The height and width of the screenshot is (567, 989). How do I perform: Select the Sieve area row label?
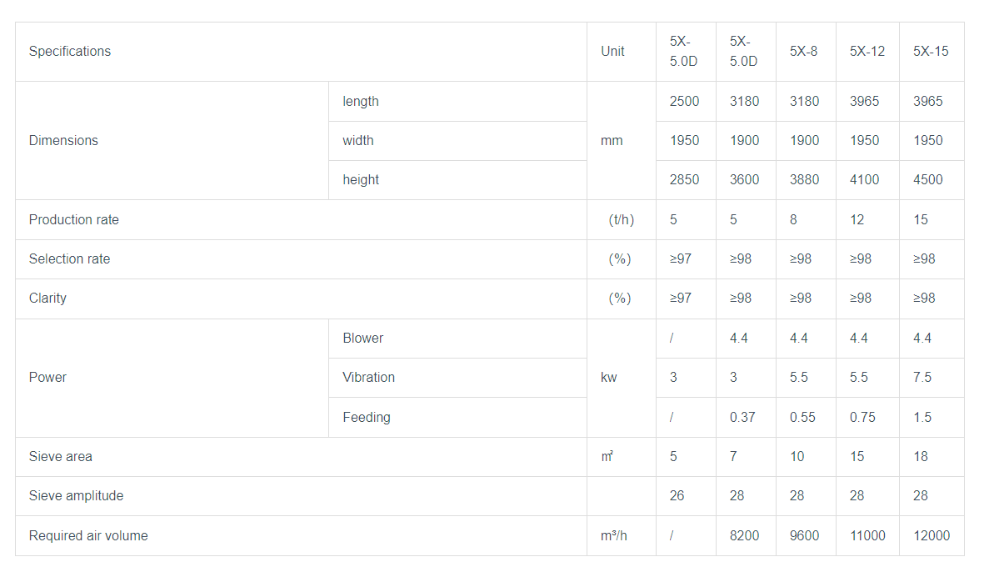tap(61, 457)
